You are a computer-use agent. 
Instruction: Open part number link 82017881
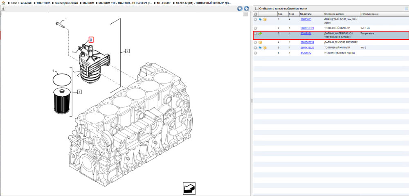click(x=306, y=34)
